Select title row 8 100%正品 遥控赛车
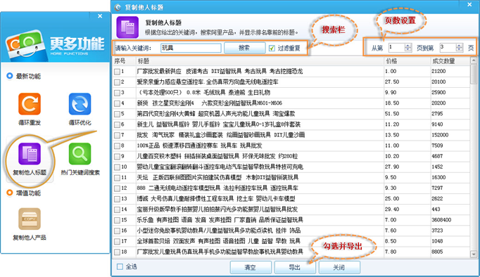The height and width of the screenshot is (277, 480). [x=199, y=146]
